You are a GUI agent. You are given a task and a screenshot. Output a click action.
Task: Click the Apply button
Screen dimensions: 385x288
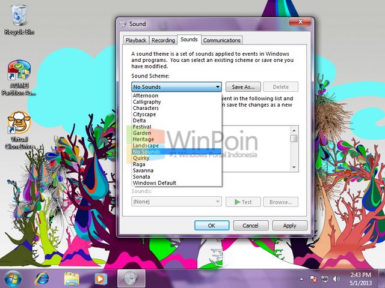point(289,226)
